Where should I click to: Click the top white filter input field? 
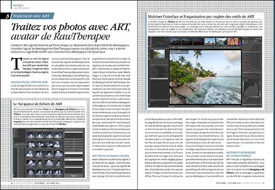[x=74, y=132]
